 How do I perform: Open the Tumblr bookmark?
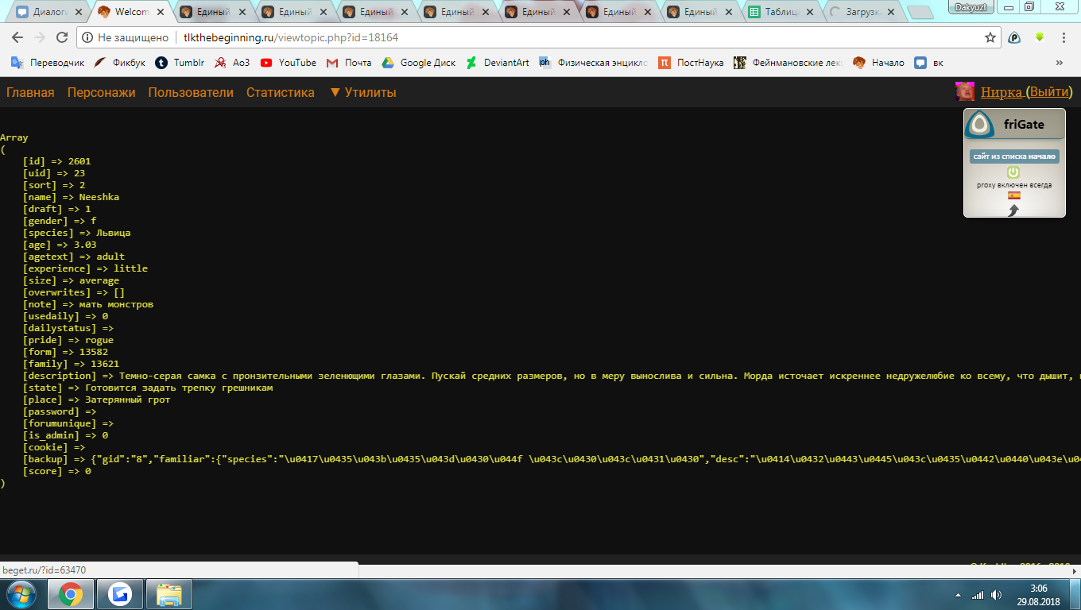180,63
